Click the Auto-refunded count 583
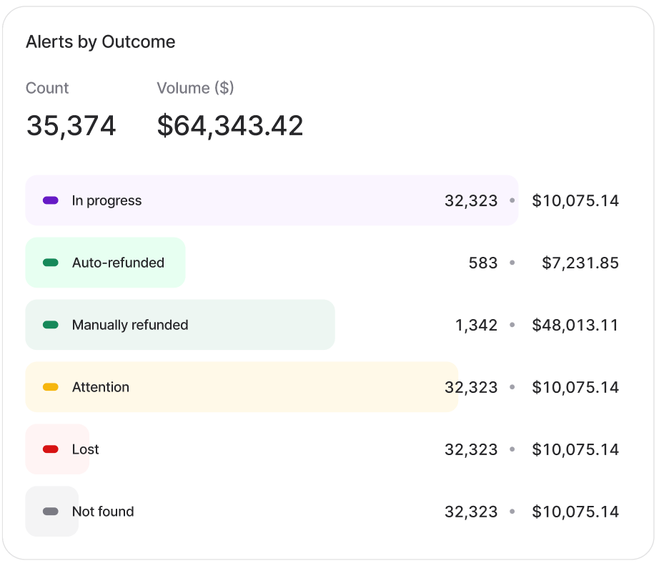 (x=482, y=263)
